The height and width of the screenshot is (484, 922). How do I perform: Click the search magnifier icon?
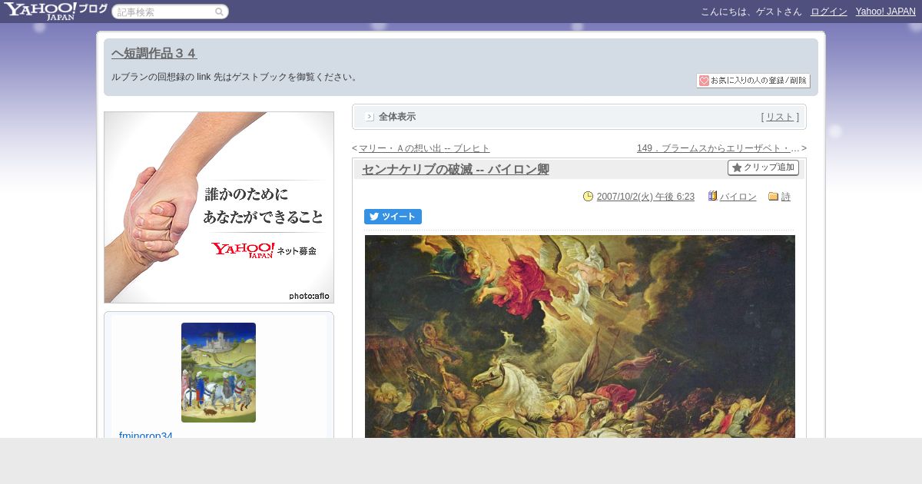tap(220, 12)
